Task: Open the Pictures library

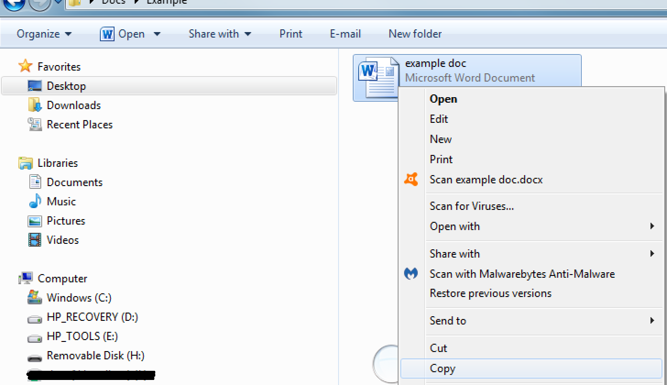Action: (x=66, y=220)
